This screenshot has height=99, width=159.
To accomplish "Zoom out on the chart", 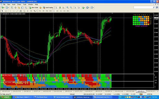I will point(71,8).
